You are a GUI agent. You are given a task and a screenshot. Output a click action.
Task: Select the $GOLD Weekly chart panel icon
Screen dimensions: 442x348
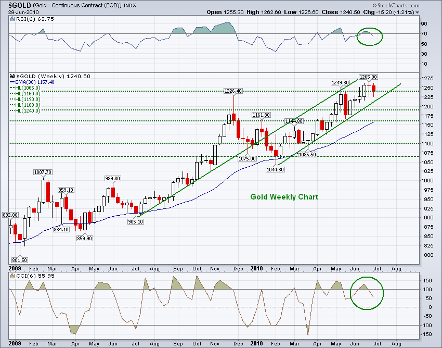(x=11, y=76)
